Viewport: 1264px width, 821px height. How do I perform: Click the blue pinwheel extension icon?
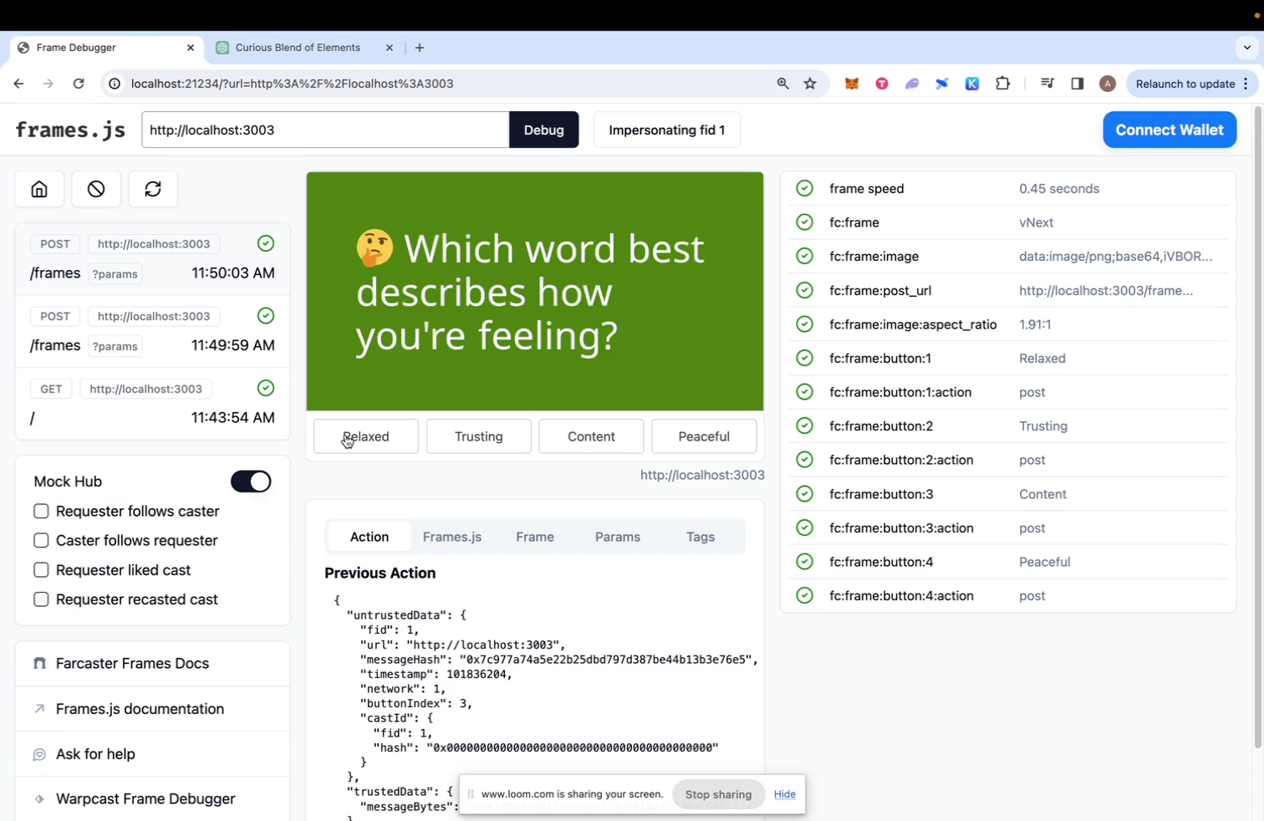[942, 84]
